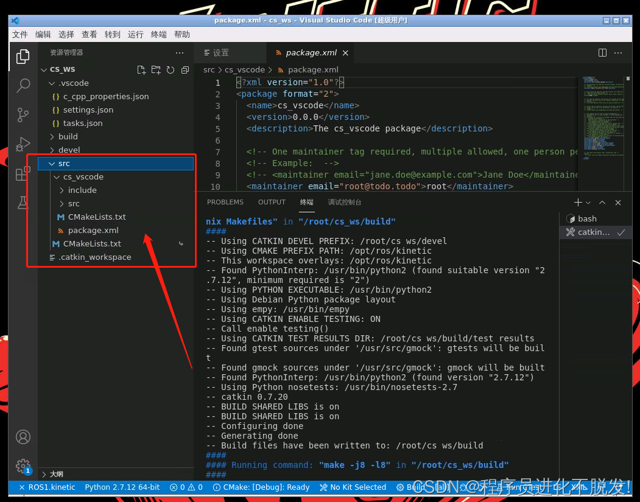640x502 pixels.
Task: Click the errors and warnings status indicator
Action: 186,487
